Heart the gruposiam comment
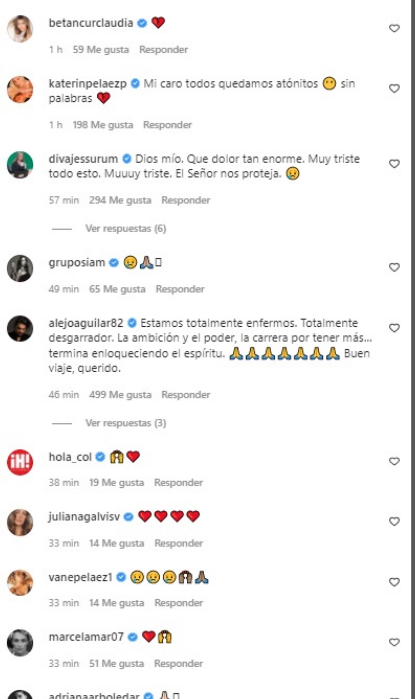The image size is (415, 699). coord(394,267)
